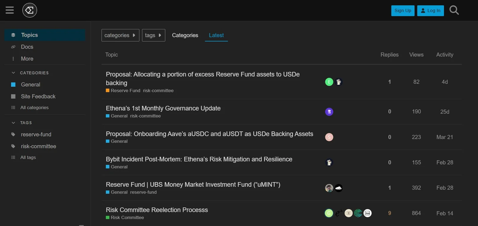Open first avatar on uMINT Reserve Fund row
This screenshot has width=478, height=226.
click(x=329, y=188)
